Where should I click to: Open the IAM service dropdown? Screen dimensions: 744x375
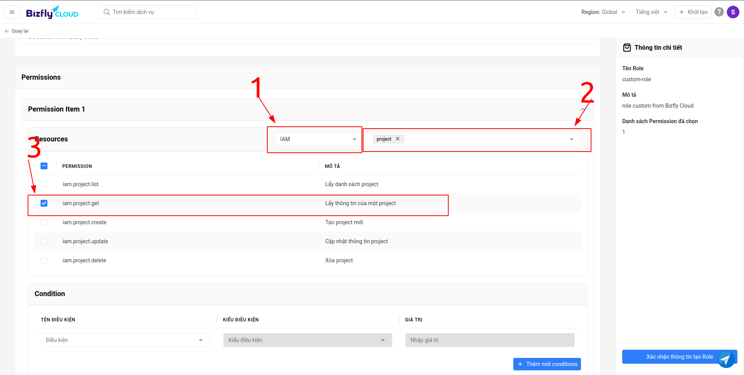pos(318,139)
